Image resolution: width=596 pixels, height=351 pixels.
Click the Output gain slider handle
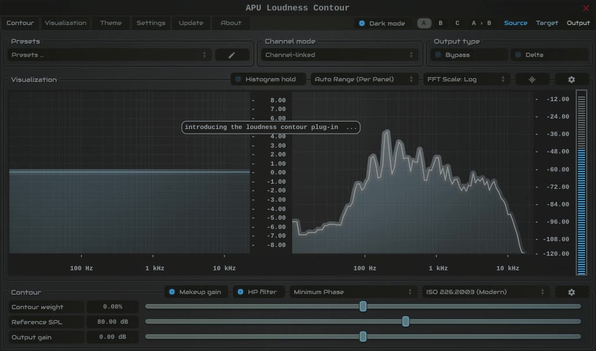pyautogui.click(x=363, y=336)
